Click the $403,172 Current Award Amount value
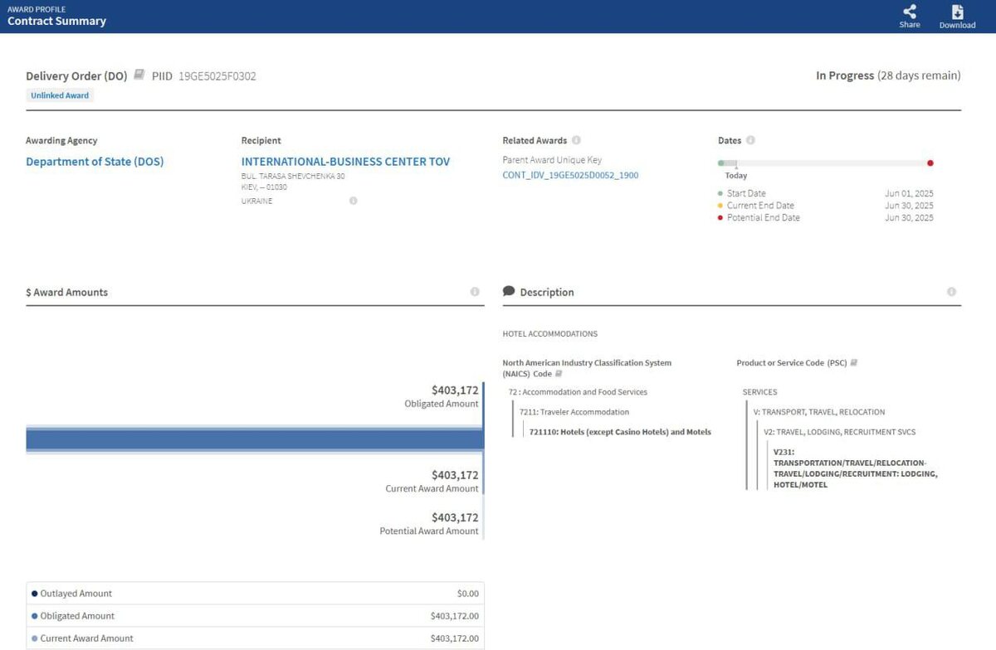Image resolution: width=996 pixels, height=650 pixels. coord(455,475)
